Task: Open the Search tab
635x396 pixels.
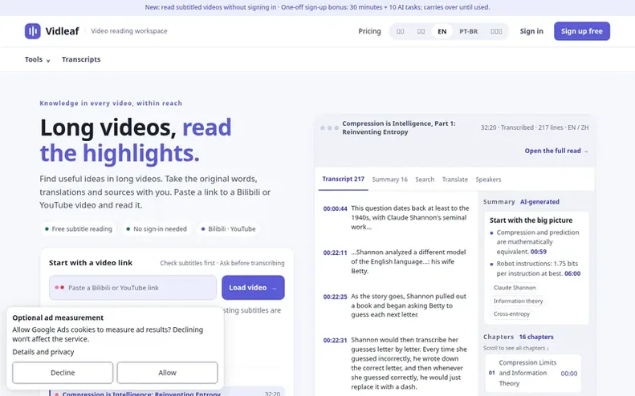Action: [x=425, y=180]
